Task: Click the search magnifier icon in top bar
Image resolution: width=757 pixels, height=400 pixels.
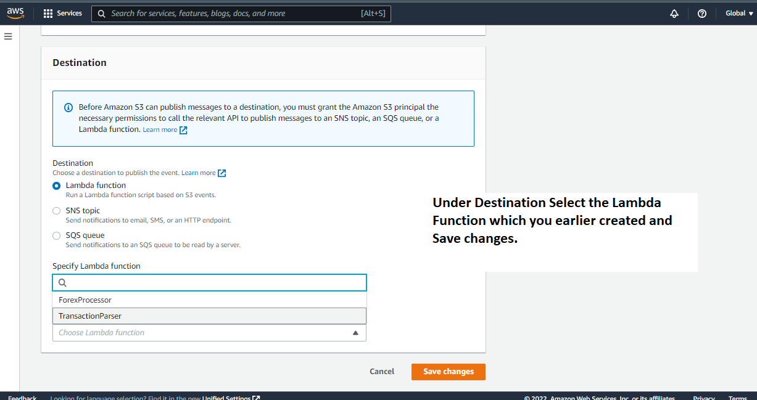Action: point(102,14)
